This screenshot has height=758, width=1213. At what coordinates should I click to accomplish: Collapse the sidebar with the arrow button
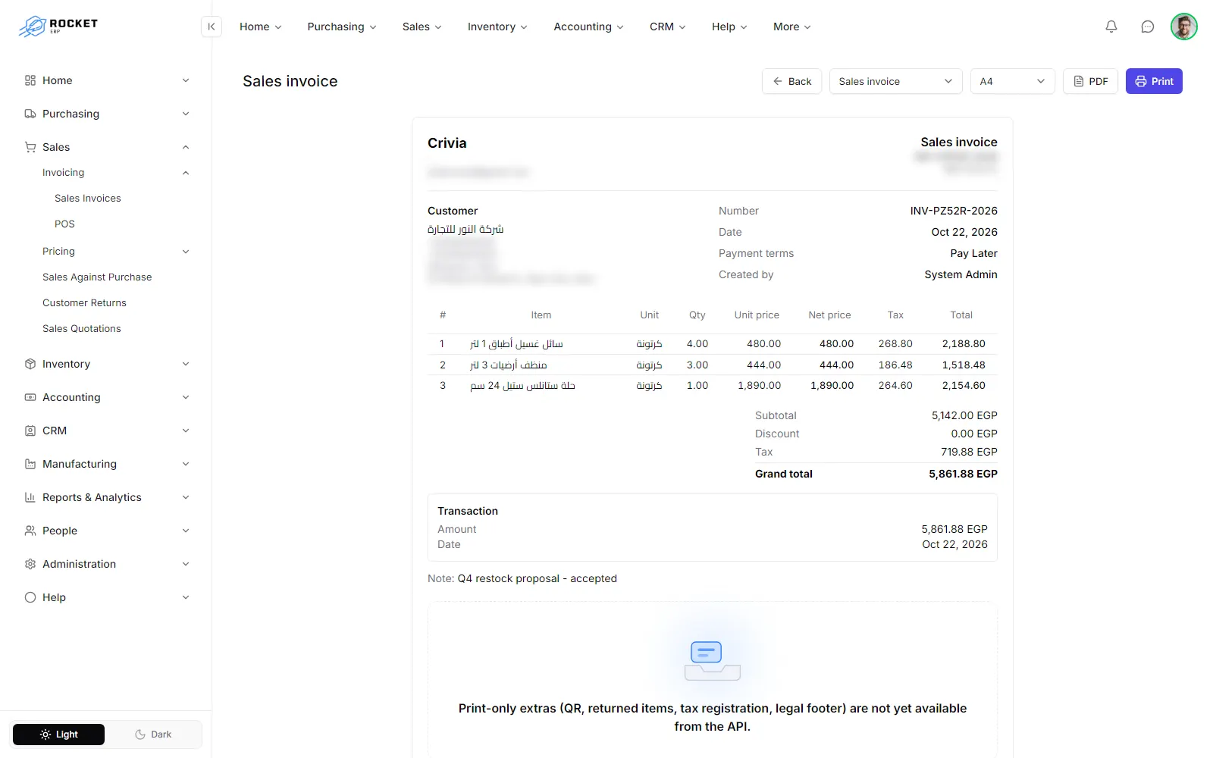212,27
